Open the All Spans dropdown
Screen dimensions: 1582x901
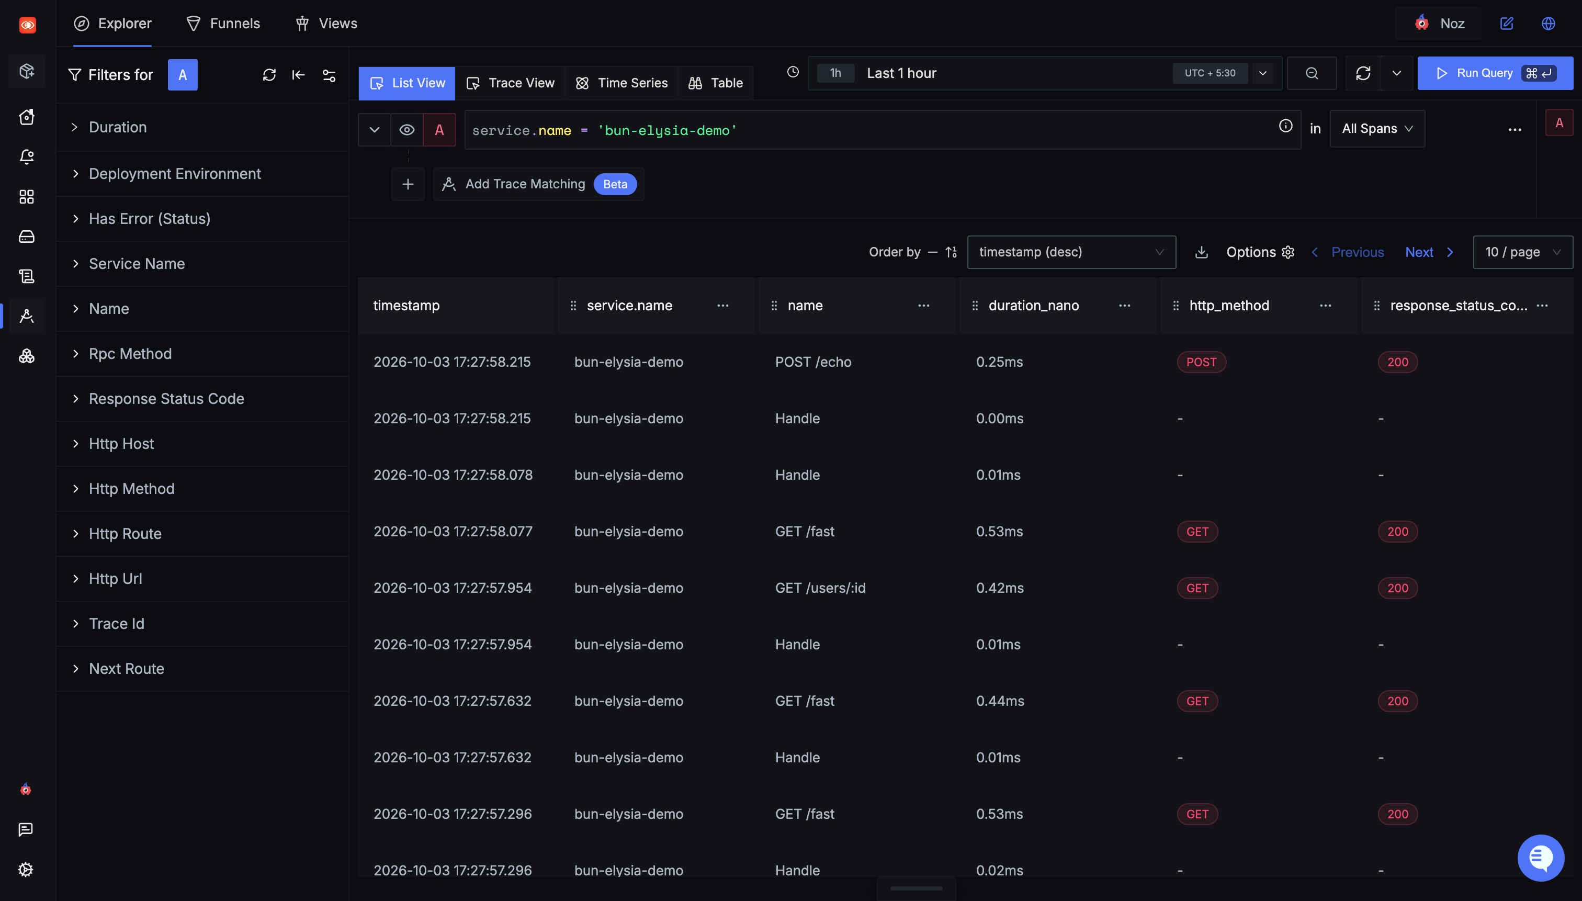(x=1377, y=129)
